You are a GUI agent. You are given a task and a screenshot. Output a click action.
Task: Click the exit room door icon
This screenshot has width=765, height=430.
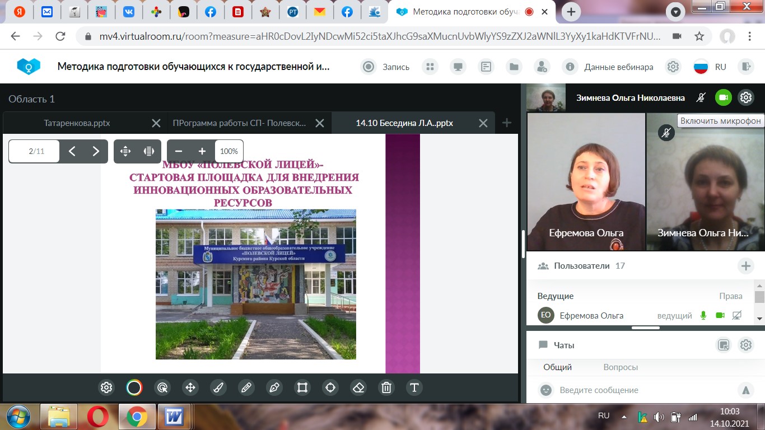click(745, 67)
